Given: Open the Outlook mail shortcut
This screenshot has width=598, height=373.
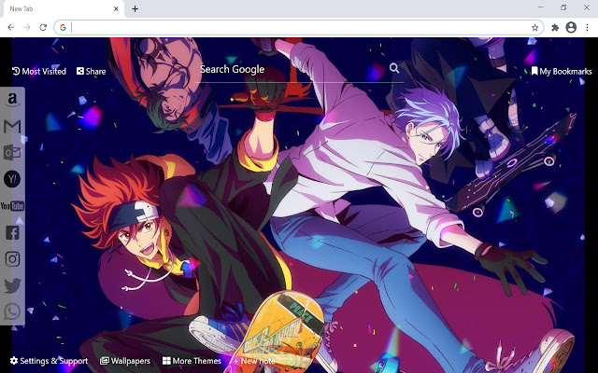Looking at the screenshot, I should click(x=12, y=153).
